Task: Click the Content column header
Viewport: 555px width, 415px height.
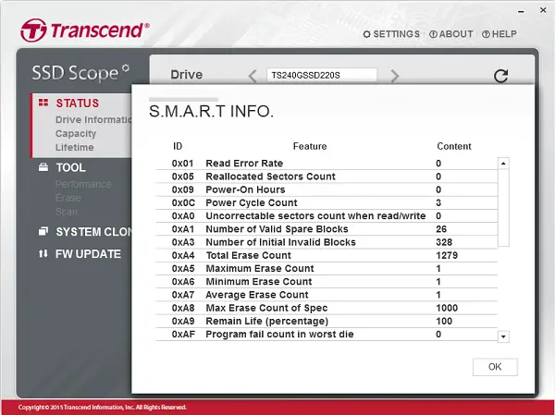Action: [x=454, y=146]
